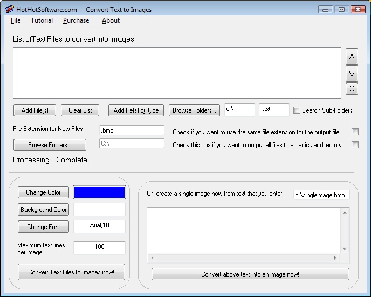This screenshot has width=371, height=297.
Task: Click the blue text color swatch
Action: coord(99,192)
